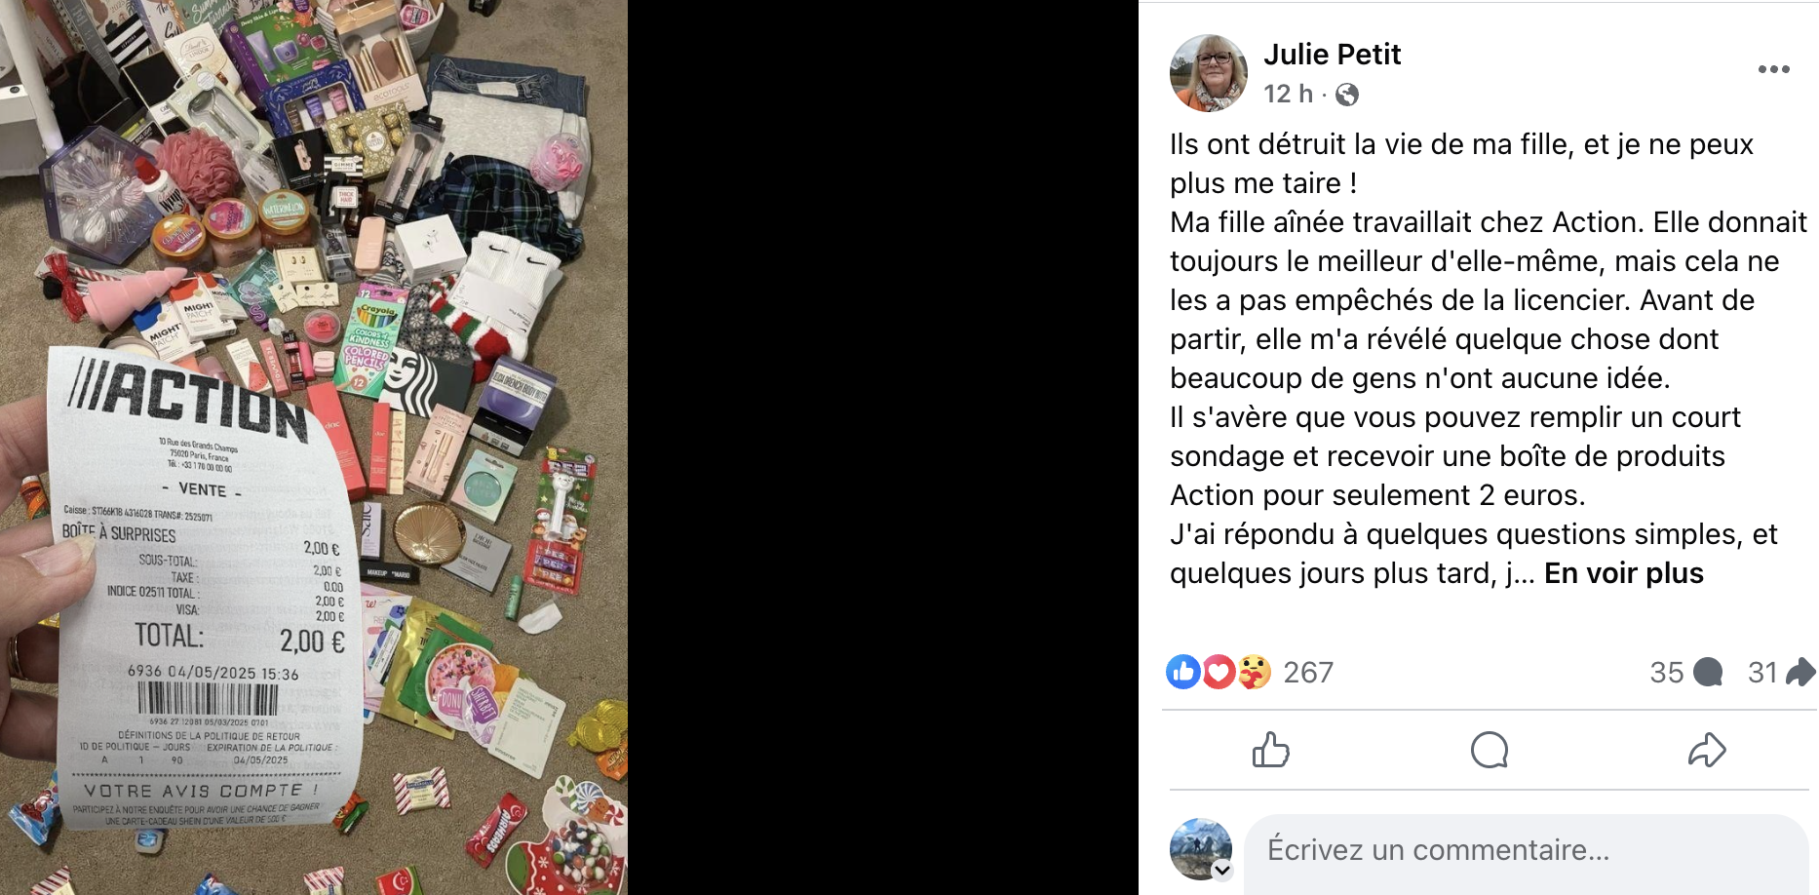The image size is (1819, 895).
Task: Click the care hug reaction emoji
Action: point(1254,672)
